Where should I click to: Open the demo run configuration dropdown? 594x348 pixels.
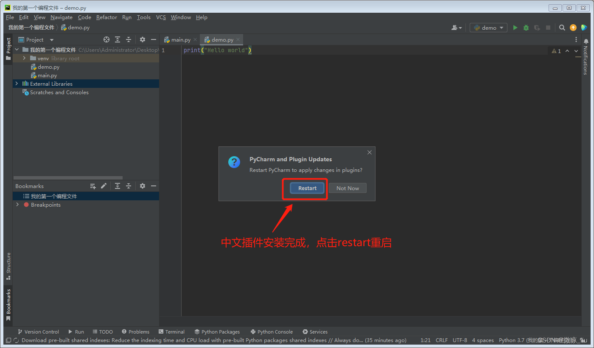click(488, 28)
